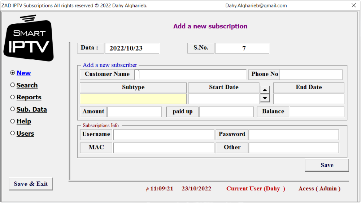Open the Search link
This screenshot has width=361, height=203.
coord(27,85)
